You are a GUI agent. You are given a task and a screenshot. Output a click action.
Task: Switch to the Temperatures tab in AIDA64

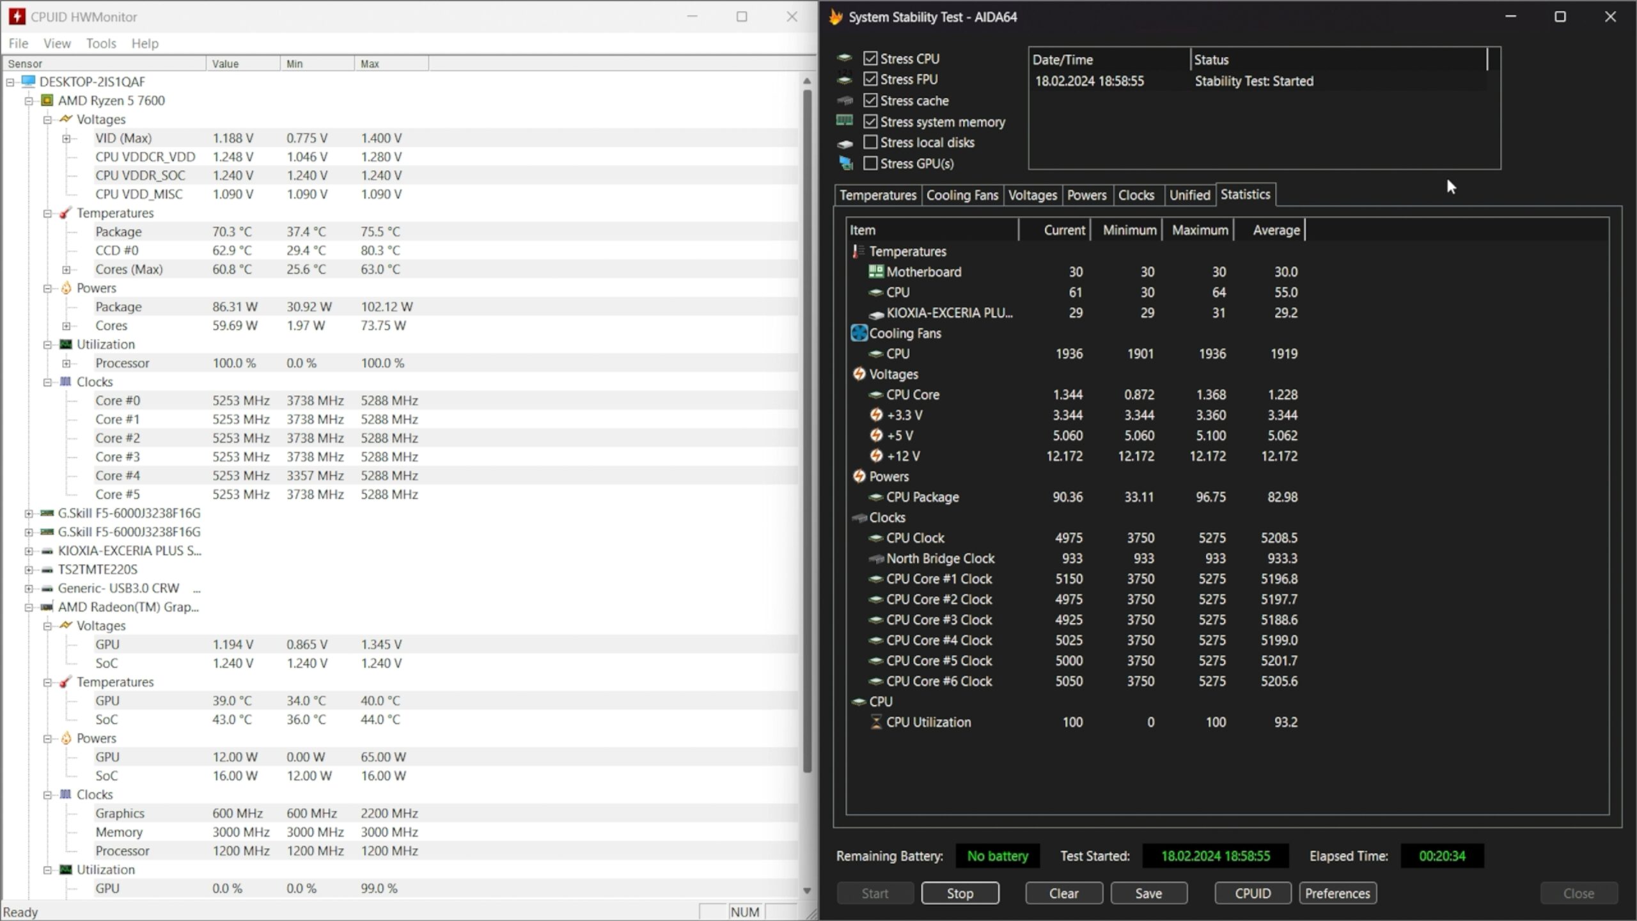pyautogui.click(x=878, y=195)
